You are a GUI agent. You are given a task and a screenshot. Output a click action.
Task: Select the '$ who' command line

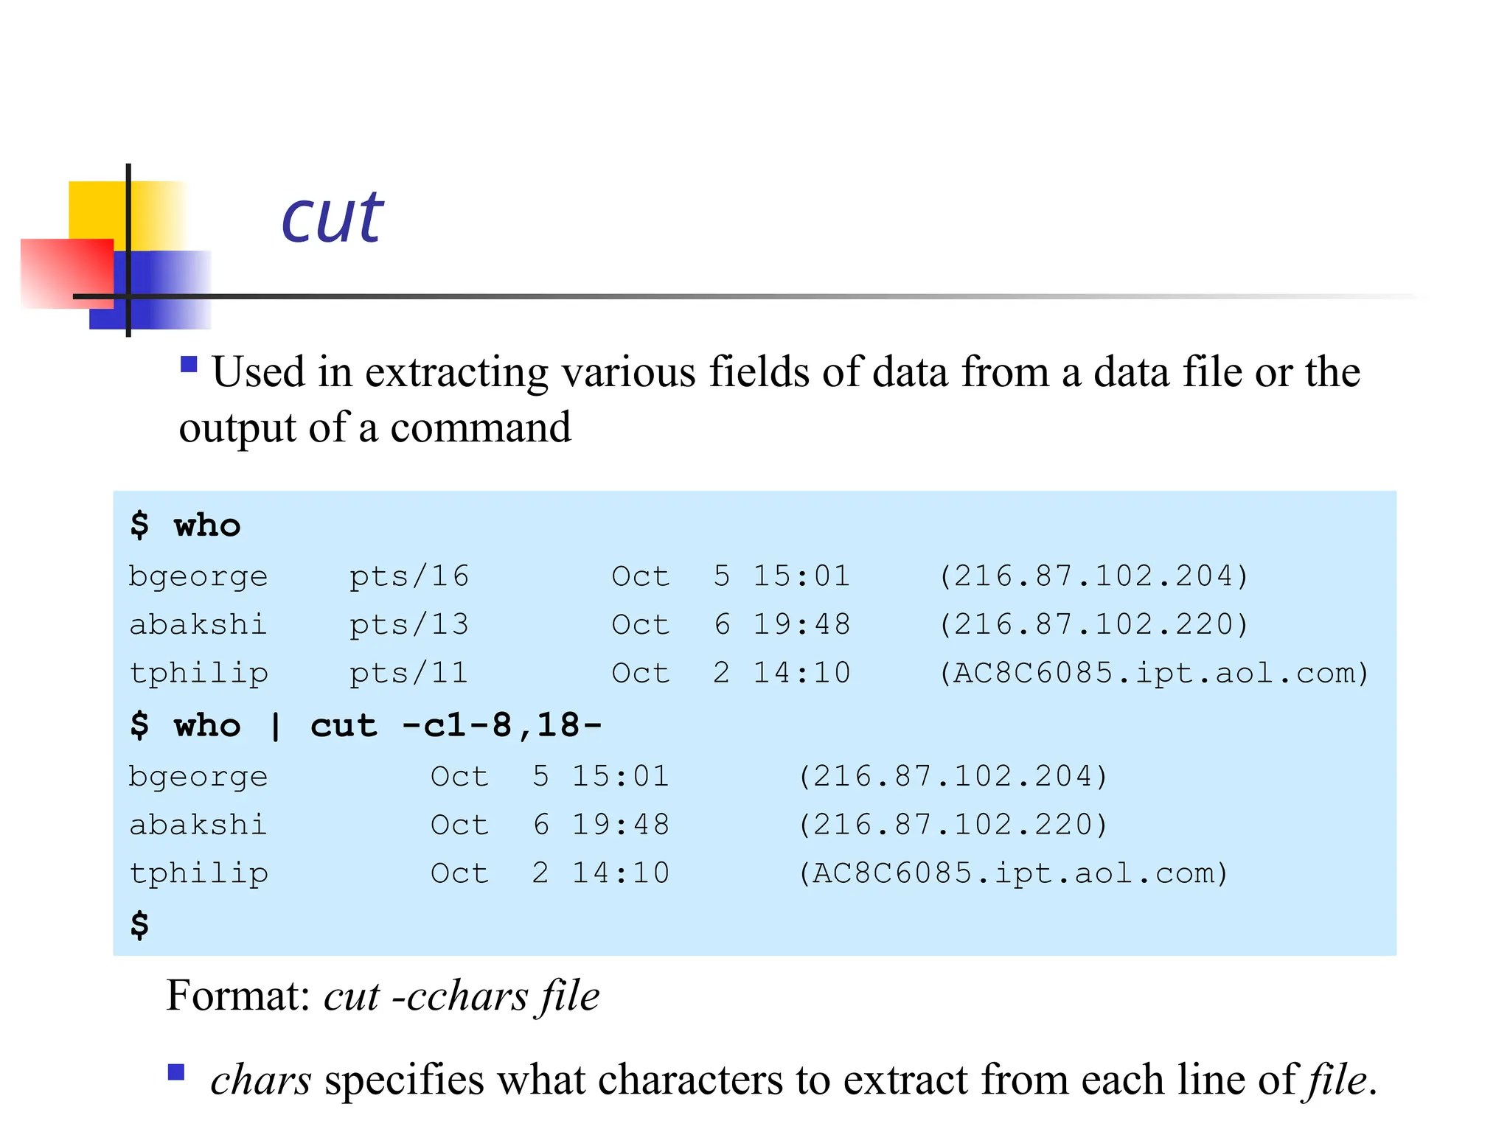tap(186, 525)
